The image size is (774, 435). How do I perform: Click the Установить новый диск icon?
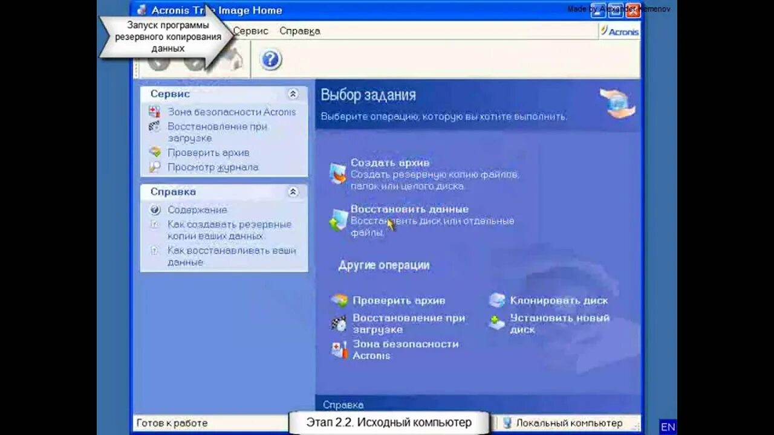497,323
